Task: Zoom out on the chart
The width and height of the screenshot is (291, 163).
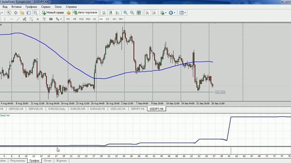Action: [132, 13]
